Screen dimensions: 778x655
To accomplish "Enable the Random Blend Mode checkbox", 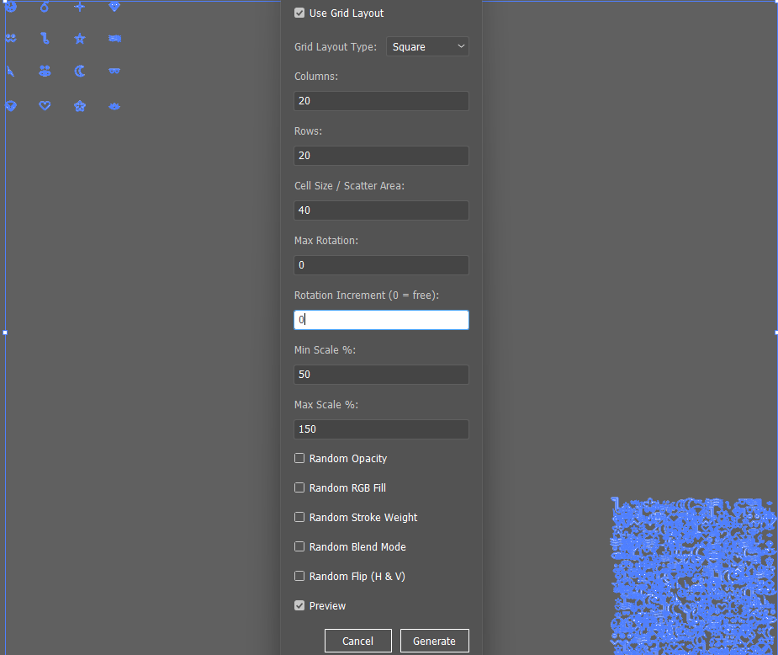I will (299, 546).
